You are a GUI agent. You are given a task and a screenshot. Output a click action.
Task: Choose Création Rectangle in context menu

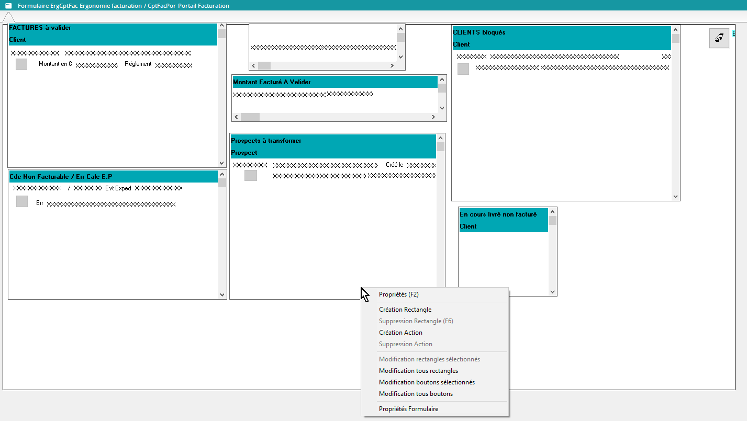click(405, 310)
